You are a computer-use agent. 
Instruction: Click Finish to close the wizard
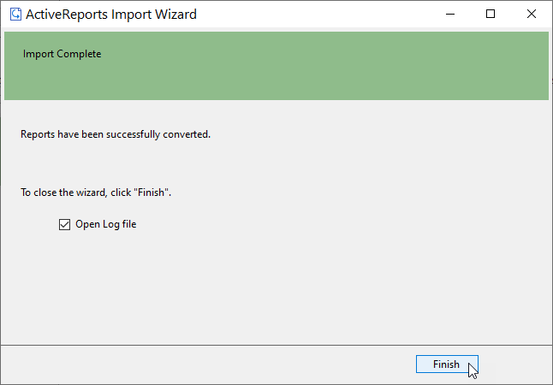pyautogui.click(x=447, y=364)
